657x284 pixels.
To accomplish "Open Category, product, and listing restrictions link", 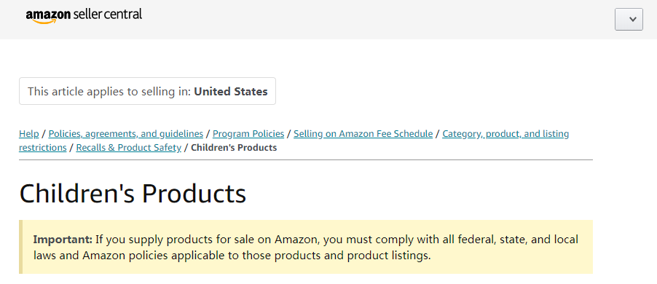I will (505, 133).
